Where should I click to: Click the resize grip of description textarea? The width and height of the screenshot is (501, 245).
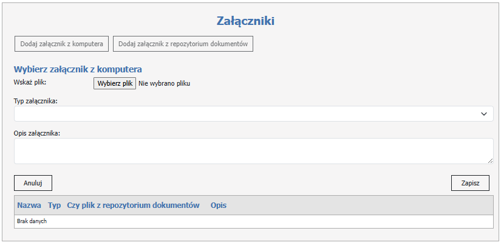(490, 160)
